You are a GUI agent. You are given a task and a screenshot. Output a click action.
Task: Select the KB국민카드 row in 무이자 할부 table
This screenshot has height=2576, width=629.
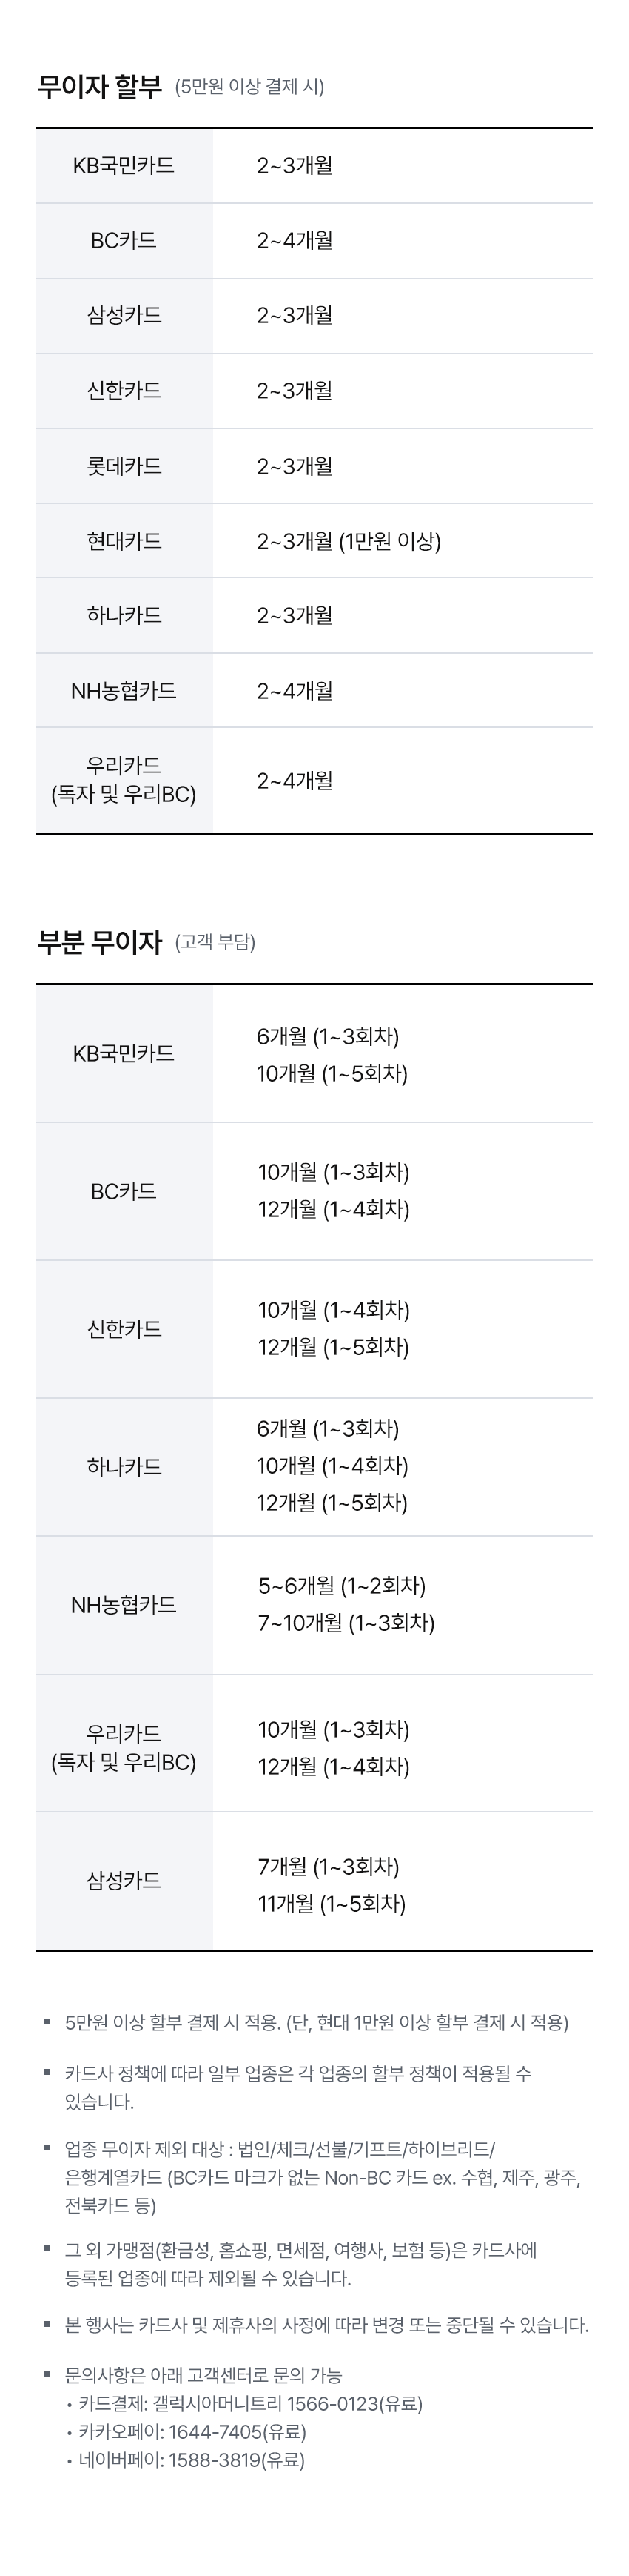(x=314, y=166)
